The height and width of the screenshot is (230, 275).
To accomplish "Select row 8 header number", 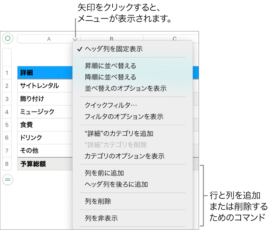I will pyautogui.click(x=7, y=164).
